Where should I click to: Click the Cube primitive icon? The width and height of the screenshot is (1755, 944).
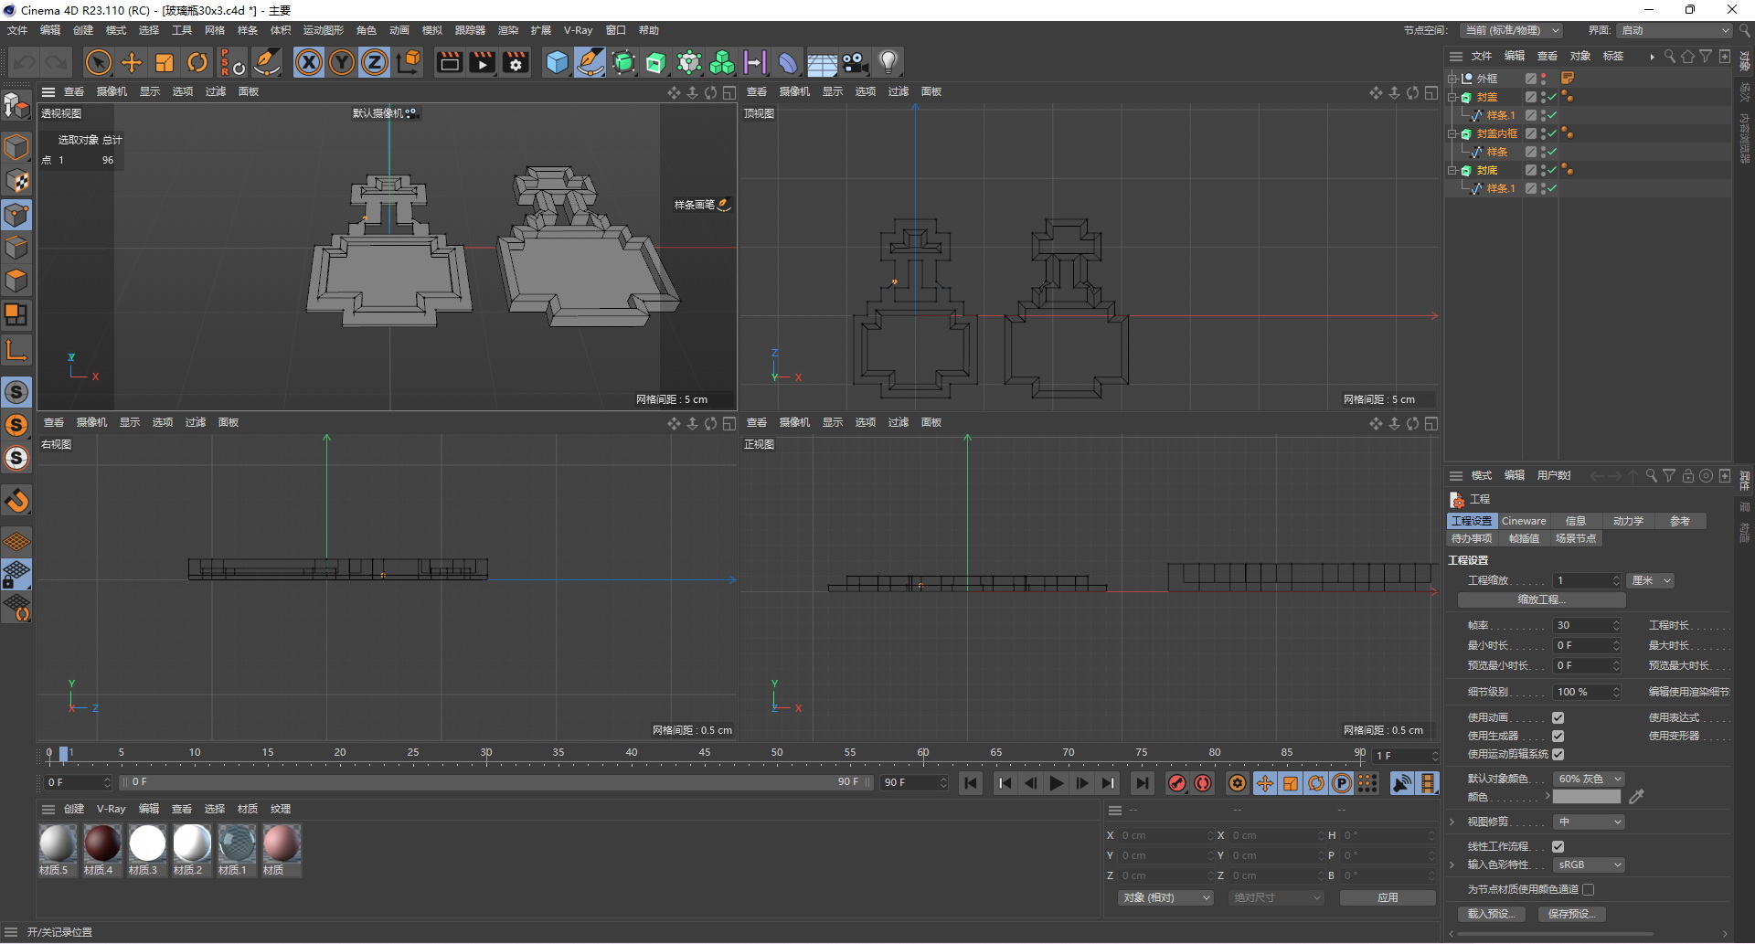coord(557,62)
